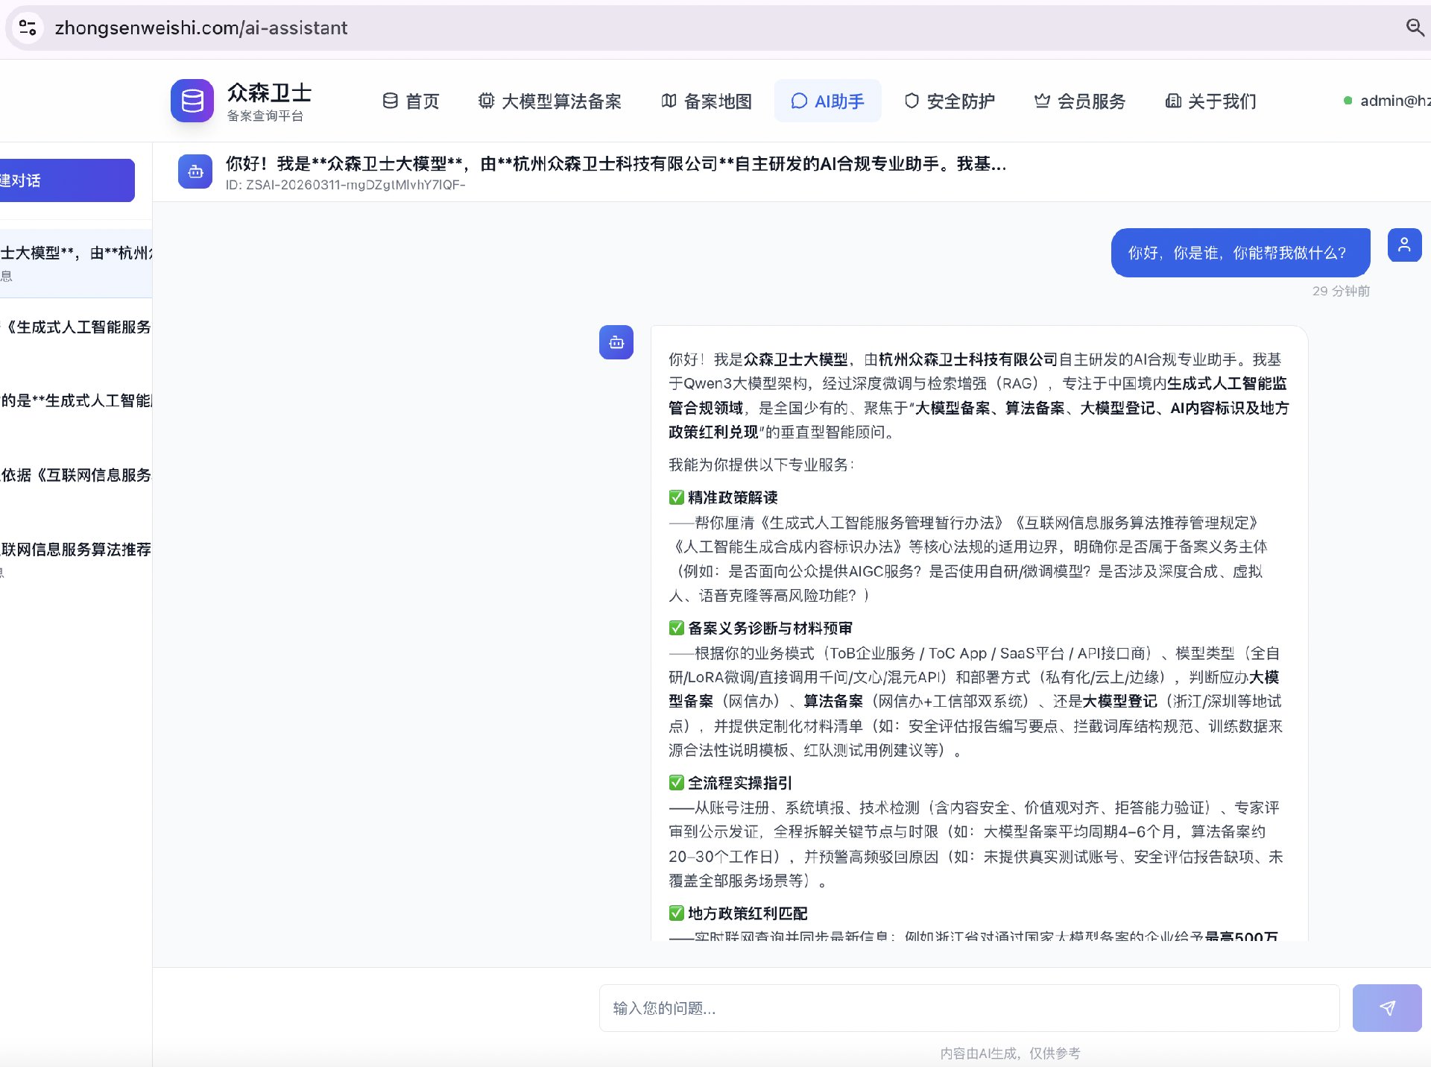The image size is (1431, 1067).
Task: Click the question input field
Action: point(969,1008)
